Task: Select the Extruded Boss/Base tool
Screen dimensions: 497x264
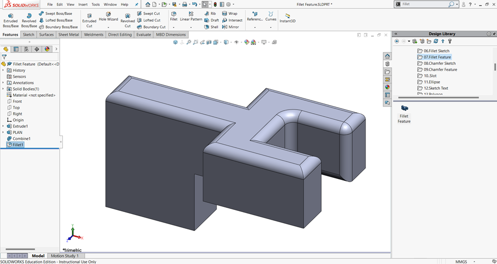Action: click(x=11, y=20)
